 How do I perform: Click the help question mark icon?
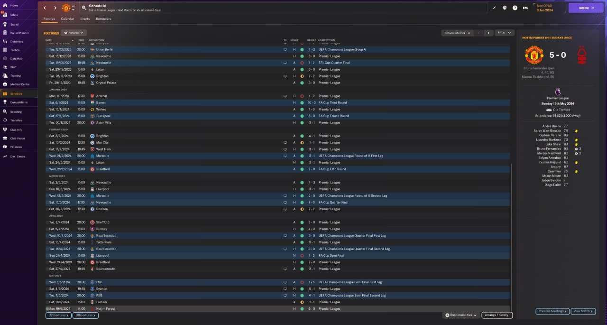coord(515,8)
